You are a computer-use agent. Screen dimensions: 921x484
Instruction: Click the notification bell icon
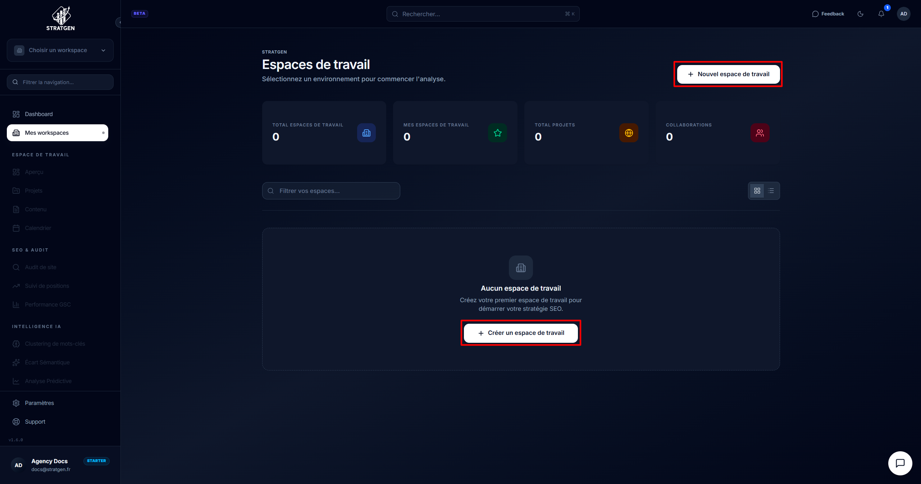[x=881, y=14]
